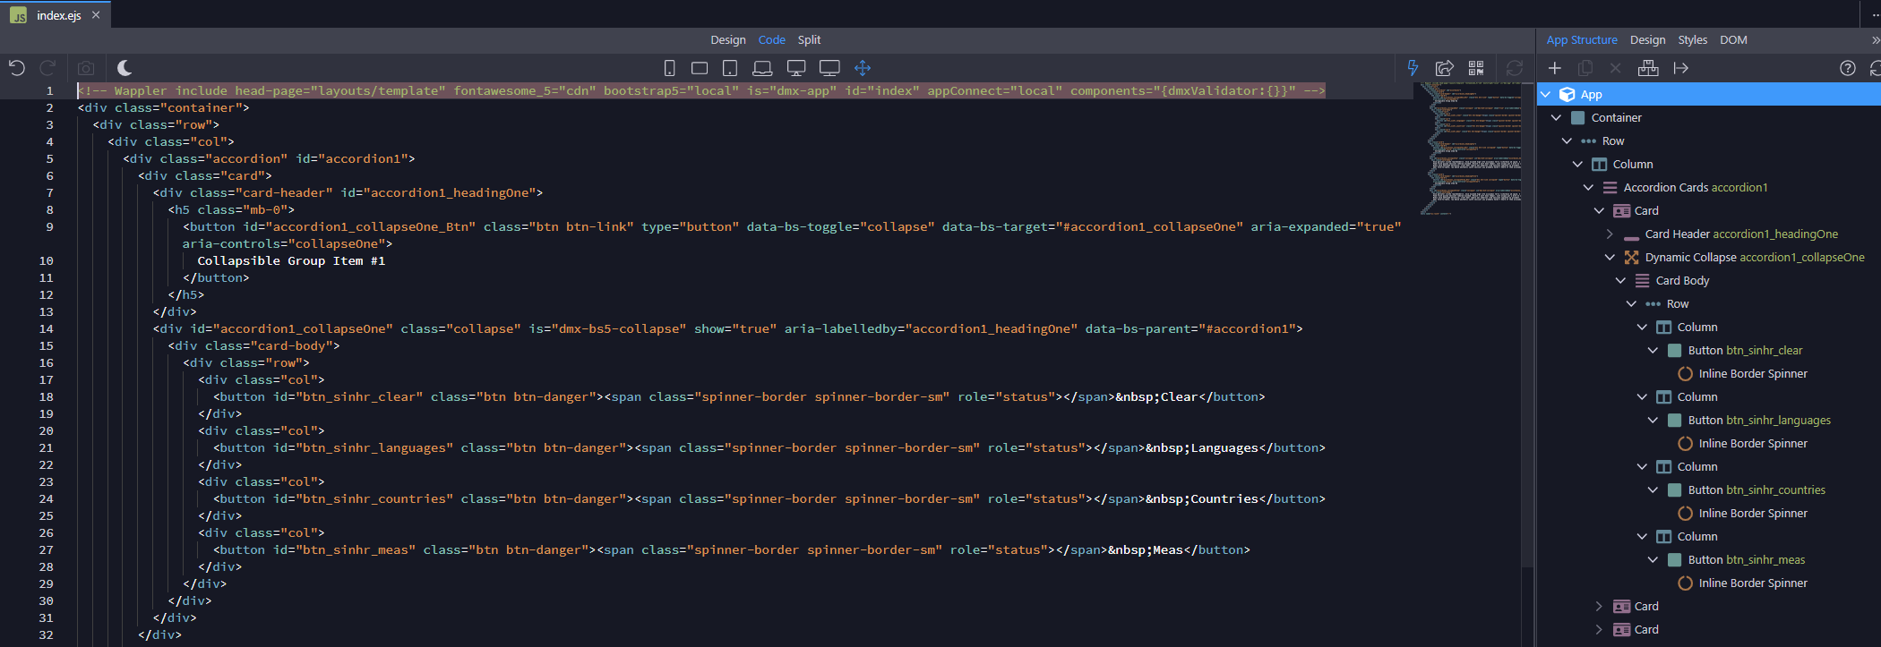The width and height of the screenshot is (1881, 647).
Task: Open the App Structure panel tab
Action: [1582, 40]
